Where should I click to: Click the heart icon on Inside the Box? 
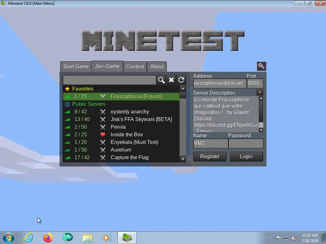tap(103, 134)
